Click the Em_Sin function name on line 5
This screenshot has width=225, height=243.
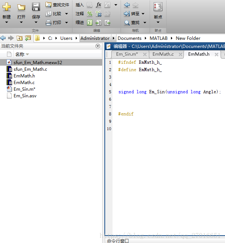pyautogui.click(x=157, y=92)
